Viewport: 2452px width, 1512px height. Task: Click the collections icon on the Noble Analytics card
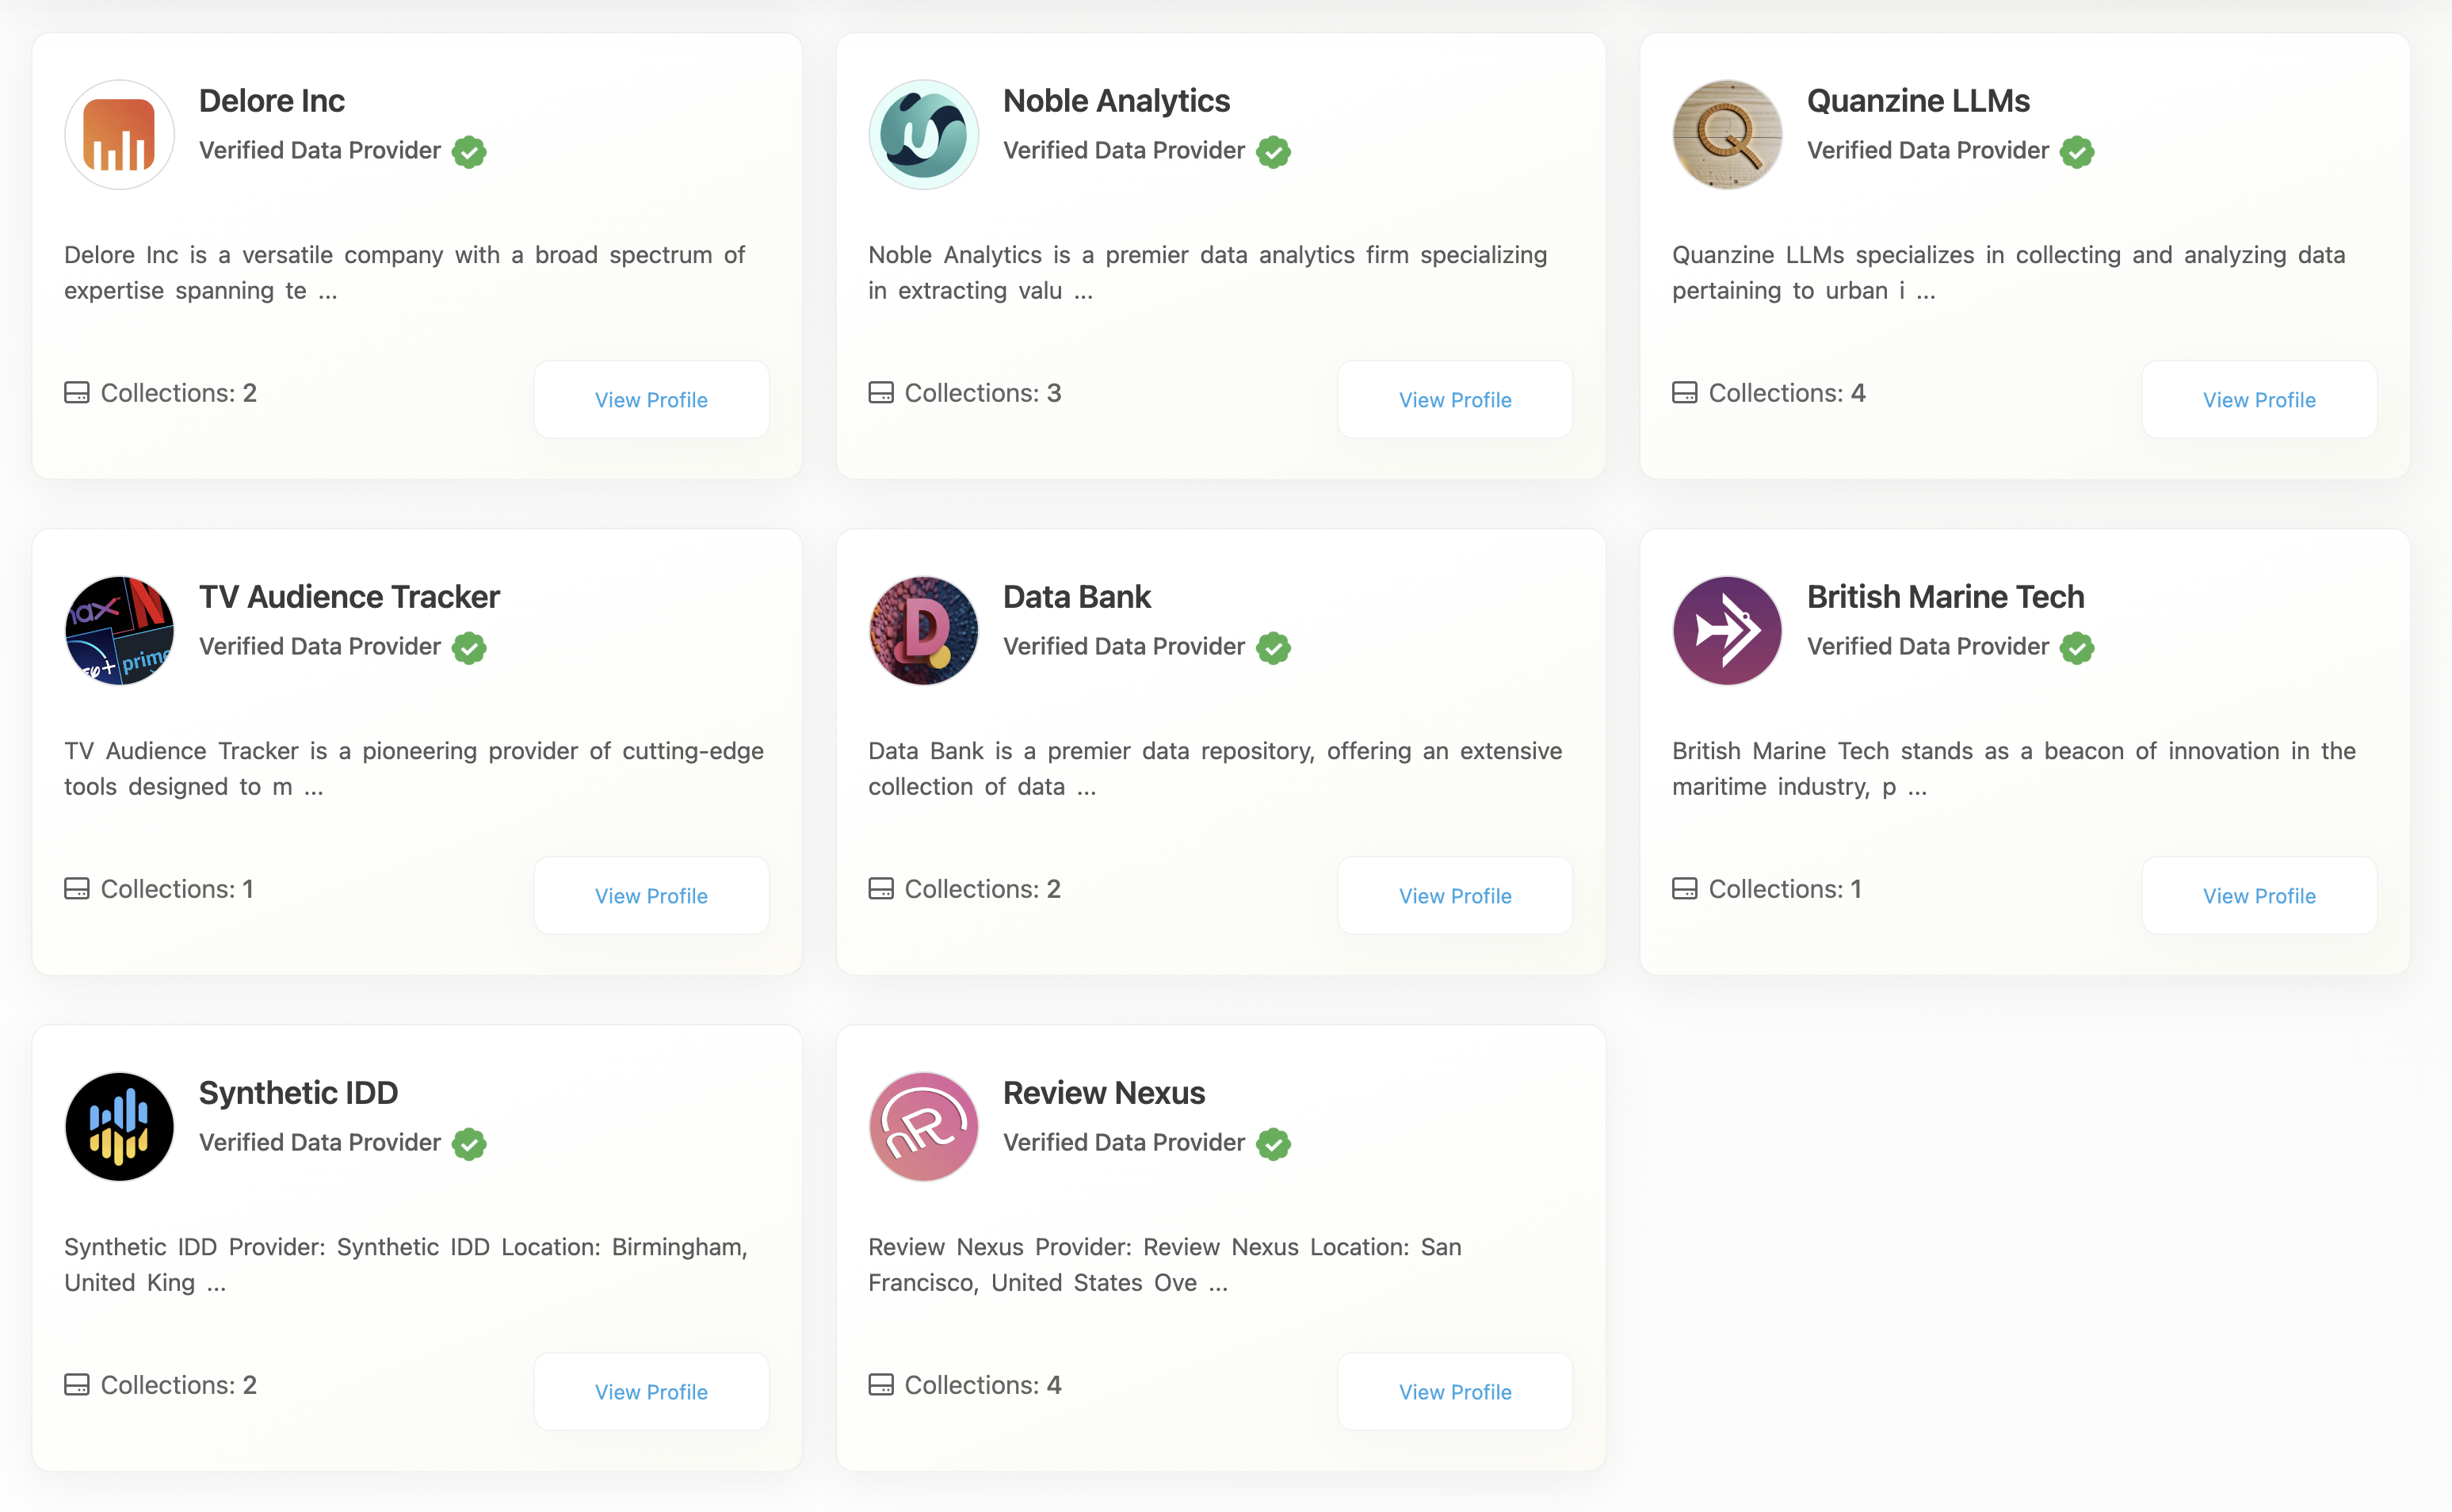point(881,393)
